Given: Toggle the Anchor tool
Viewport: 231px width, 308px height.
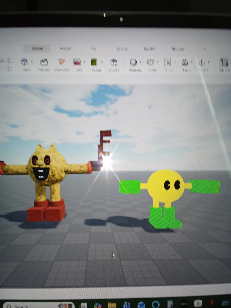Looking at the screenshot, I should [x=202, y=62].
